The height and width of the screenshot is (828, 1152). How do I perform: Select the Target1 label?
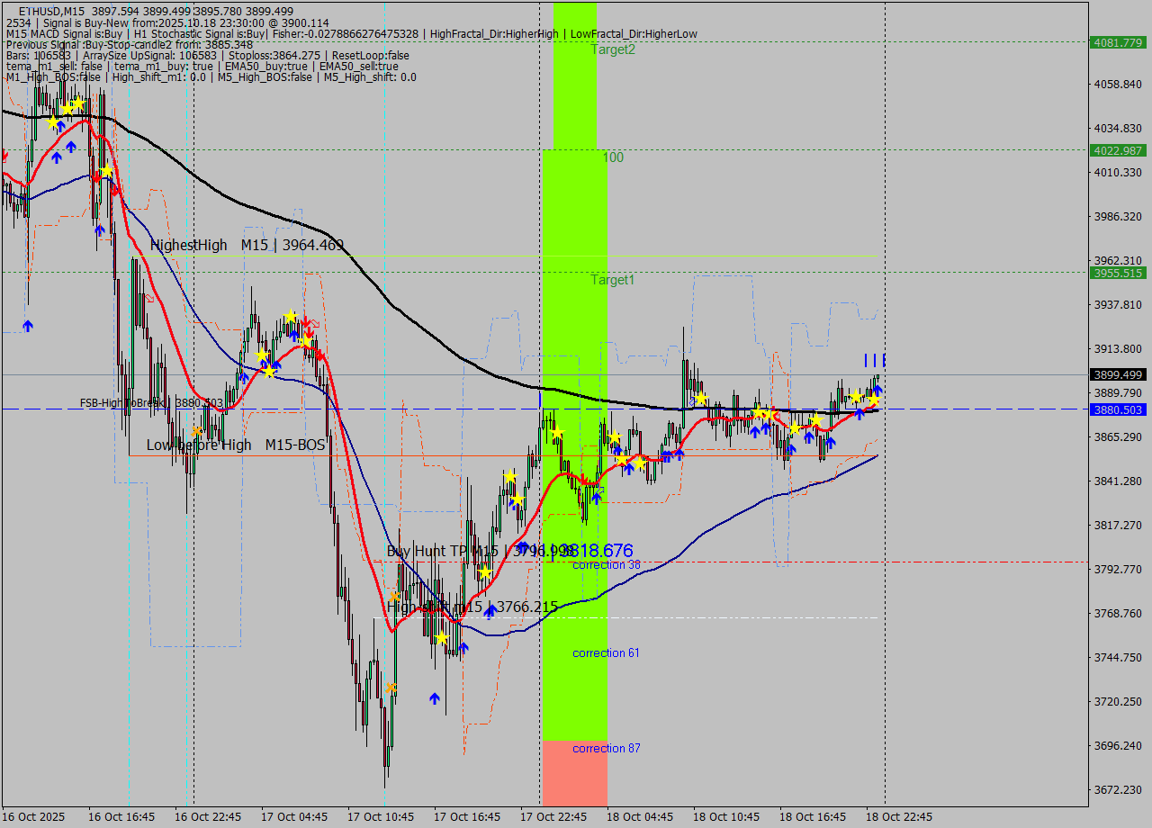pyautogui.click(x=613, y=280)
